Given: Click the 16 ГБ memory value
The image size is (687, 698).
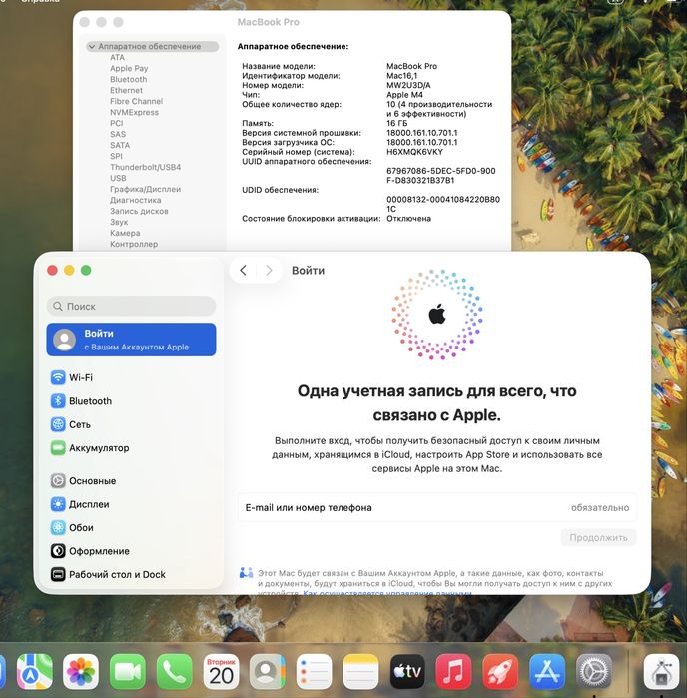Looking at the screenshot, I should 397,123.
